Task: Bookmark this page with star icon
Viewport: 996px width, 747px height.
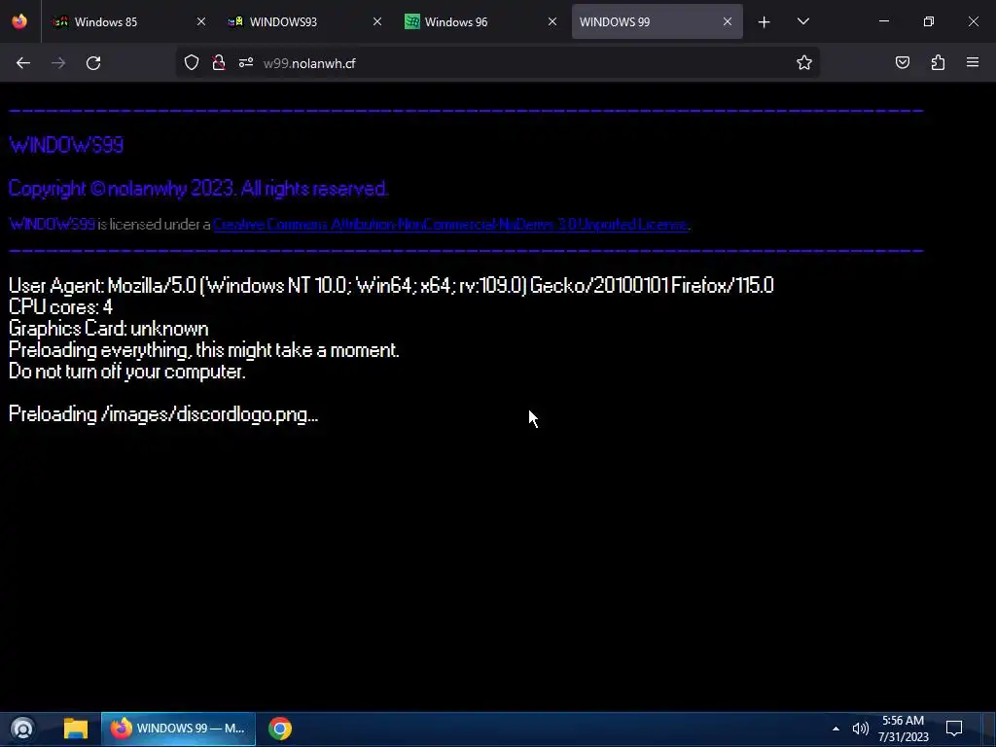Action: (804, 62)
